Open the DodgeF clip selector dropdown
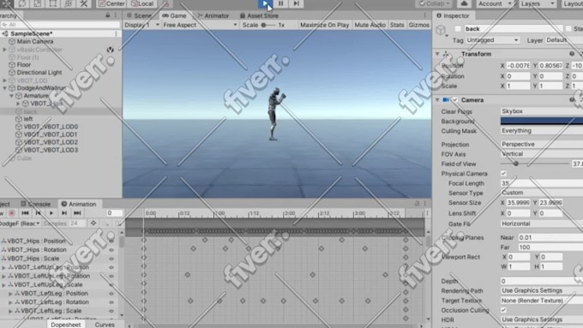This screenshot has width=583, height=328. (x=20, y=224)
